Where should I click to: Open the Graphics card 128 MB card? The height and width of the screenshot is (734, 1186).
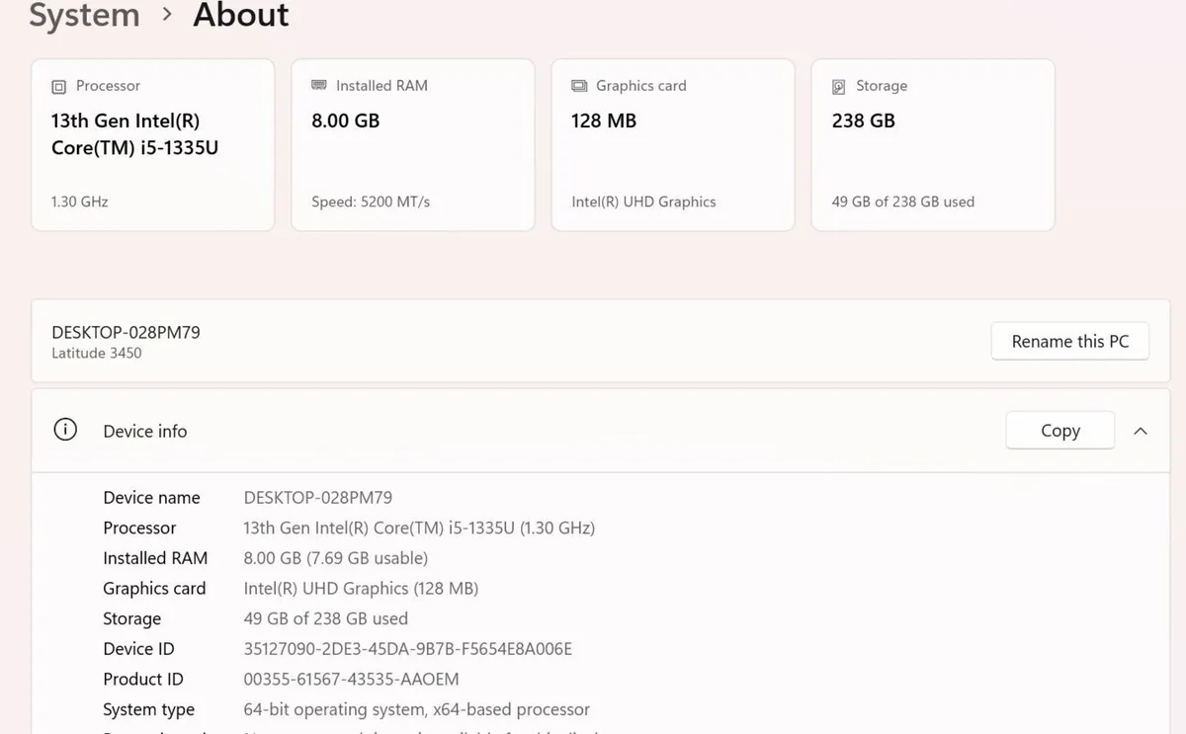(673, 145)
